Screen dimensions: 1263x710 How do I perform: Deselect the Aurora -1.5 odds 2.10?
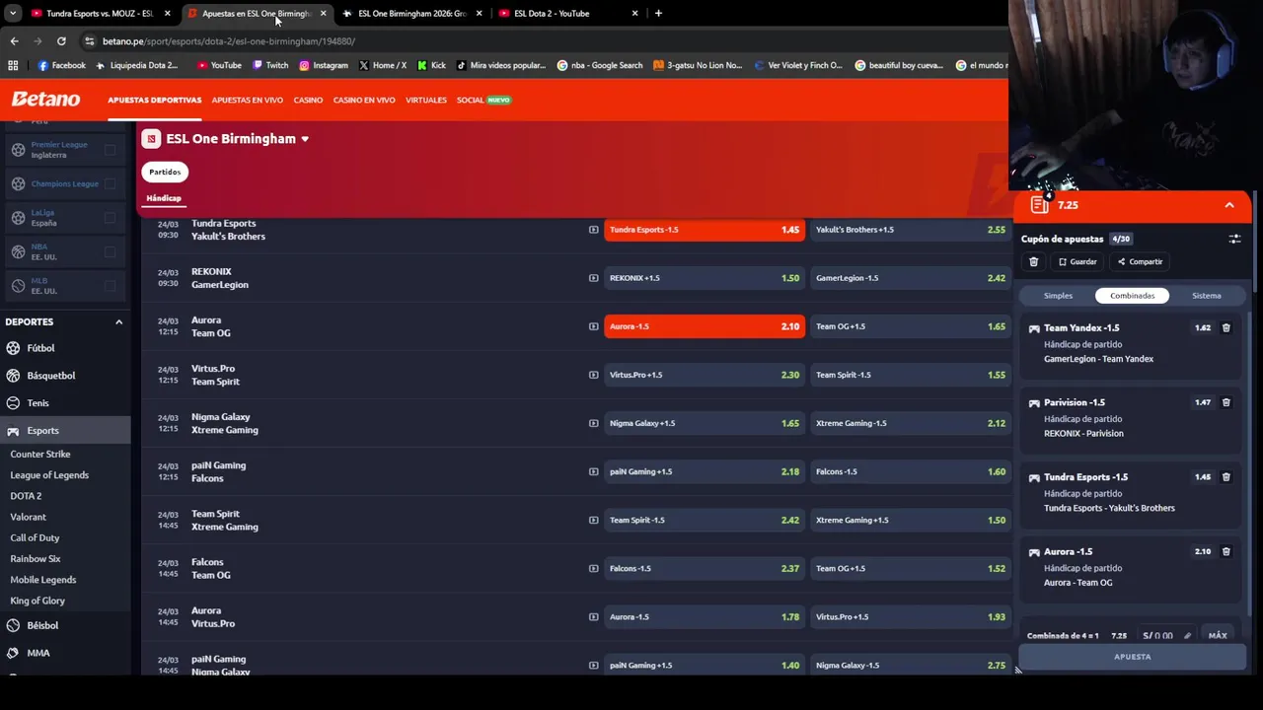tap(705, 326)
